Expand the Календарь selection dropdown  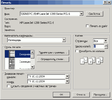pos(64,40)
